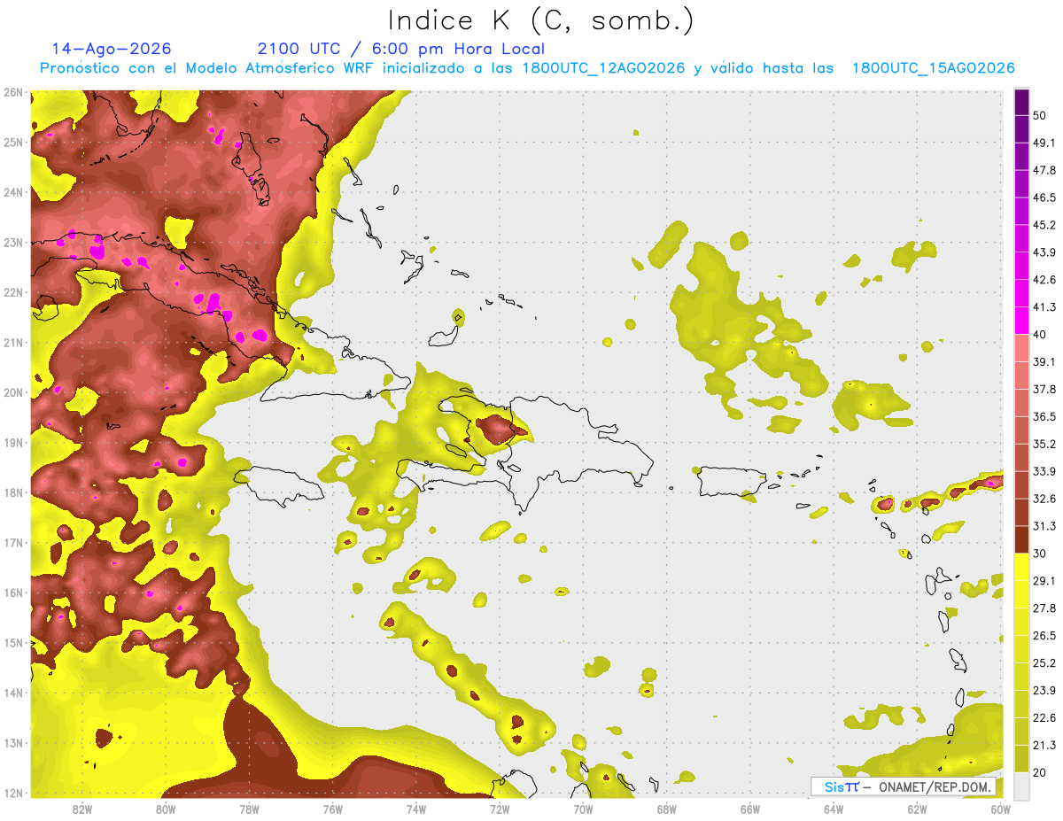
Task: Click the "2100 UTC / 6:00 pm Hora Local" time
Action: 401,49
